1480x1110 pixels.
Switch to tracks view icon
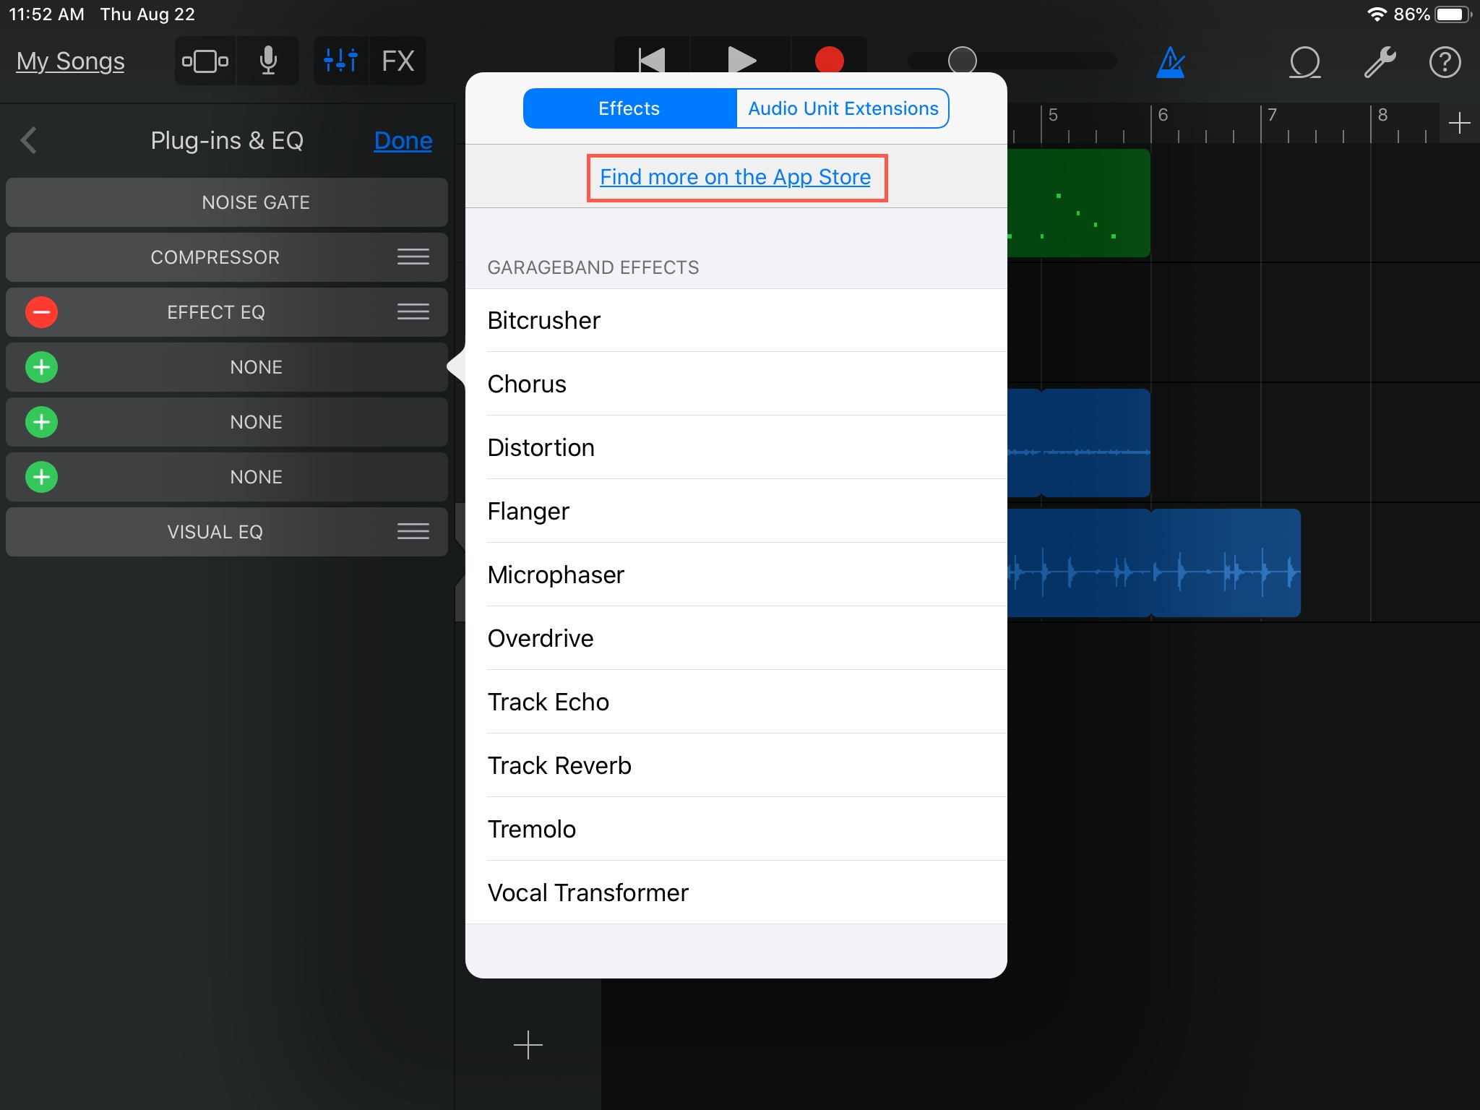point(205,61)
